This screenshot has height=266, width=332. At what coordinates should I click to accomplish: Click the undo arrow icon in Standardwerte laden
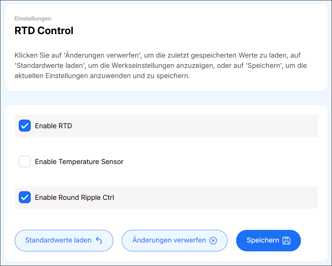(x=99, y=240)
